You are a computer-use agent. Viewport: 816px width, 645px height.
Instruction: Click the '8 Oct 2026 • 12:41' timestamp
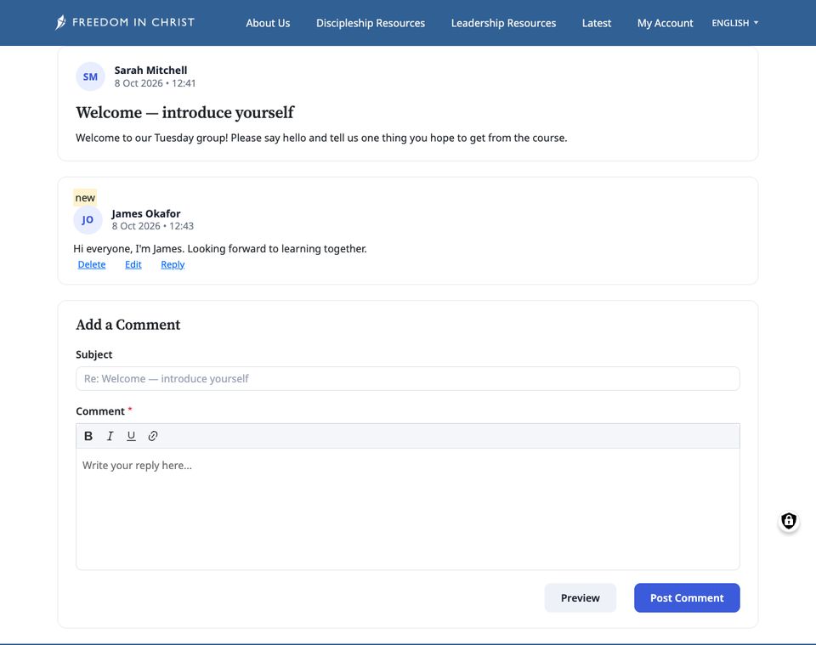coord(155,83)
